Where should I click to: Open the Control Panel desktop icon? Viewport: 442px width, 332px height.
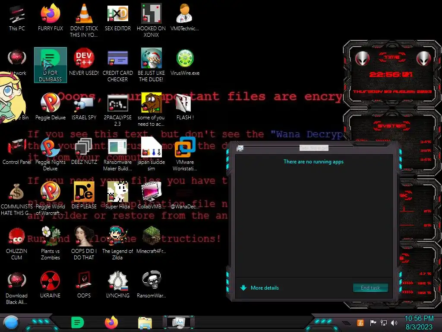17,151
